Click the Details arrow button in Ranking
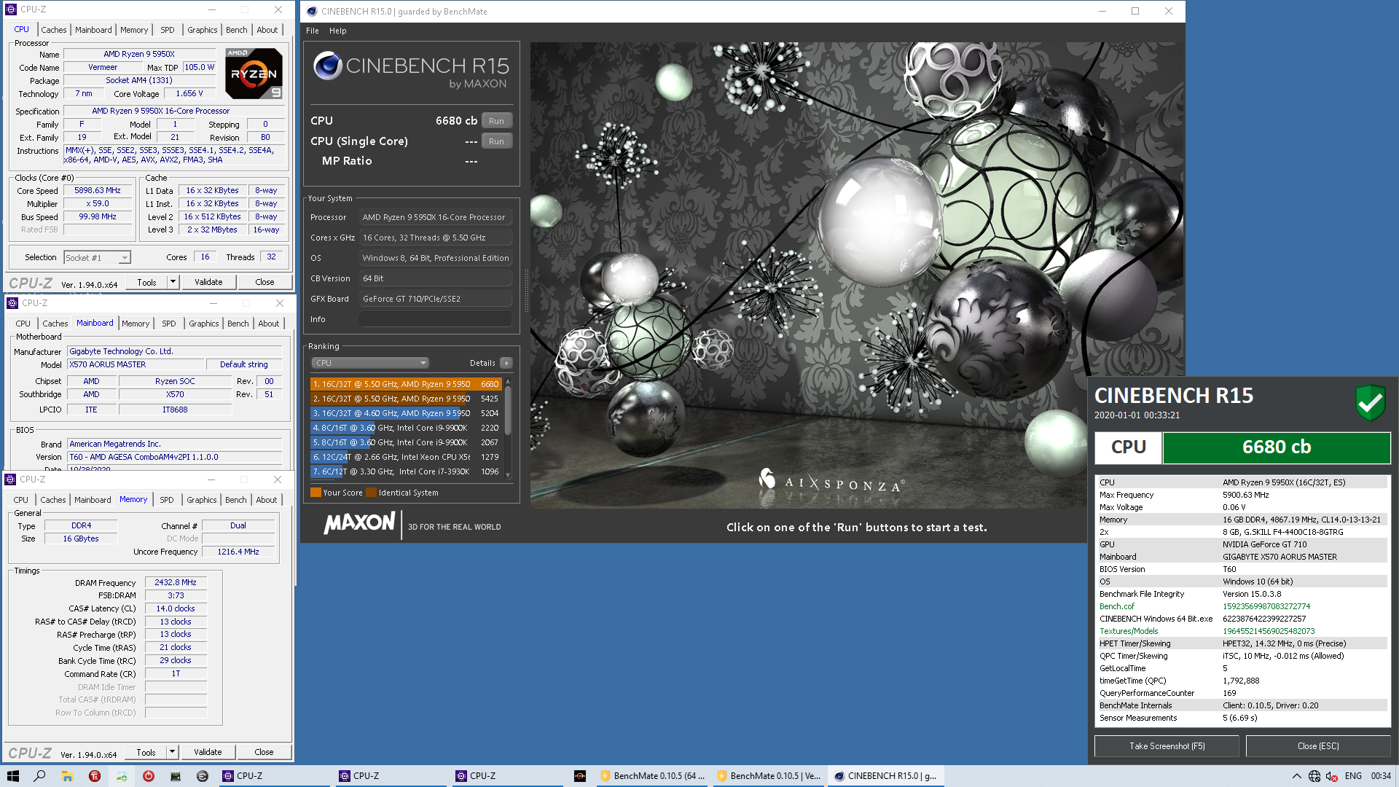This screenshot has width=1399, height=787. point(506,363)
